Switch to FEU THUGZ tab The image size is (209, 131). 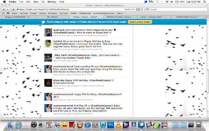pyautogui.click(x=52, y=17)
